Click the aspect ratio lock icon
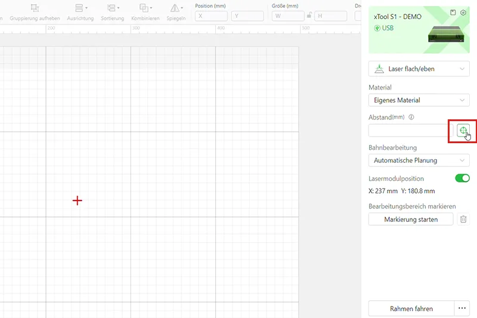 tap(309, 15)
